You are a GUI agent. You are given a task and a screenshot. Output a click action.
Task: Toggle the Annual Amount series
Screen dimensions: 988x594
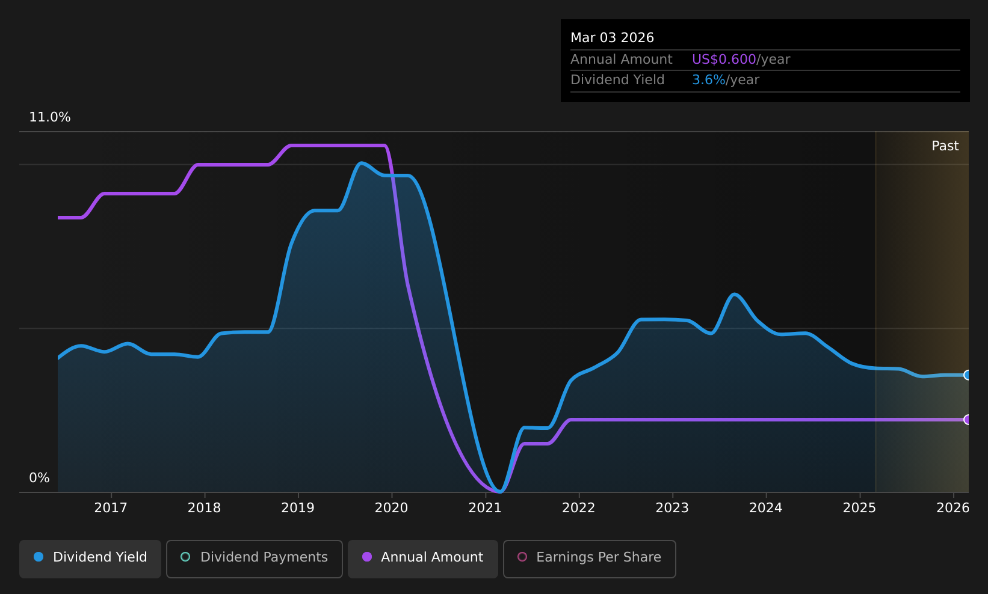click(423, 559)
